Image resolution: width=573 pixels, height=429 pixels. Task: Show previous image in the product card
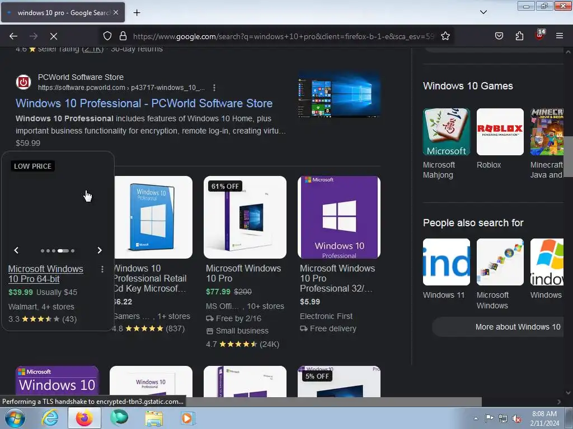pos(16,250)
